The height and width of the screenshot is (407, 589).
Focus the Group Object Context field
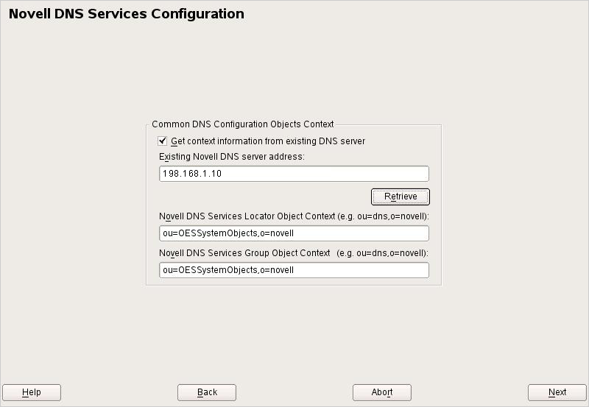pos(294,270)
